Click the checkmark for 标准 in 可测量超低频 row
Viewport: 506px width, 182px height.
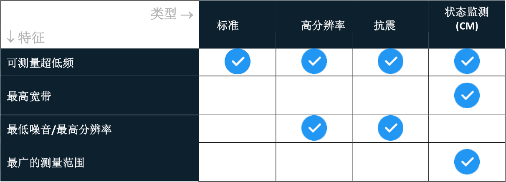pyautogui.click(x=238, y=62)
